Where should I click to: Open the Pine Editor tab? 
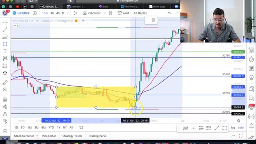click(49, 136)
